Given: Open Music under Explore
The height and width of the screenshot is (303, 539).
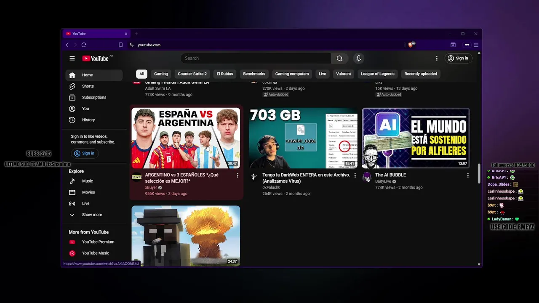Looking at the screenshot, I should coord(94,181).
